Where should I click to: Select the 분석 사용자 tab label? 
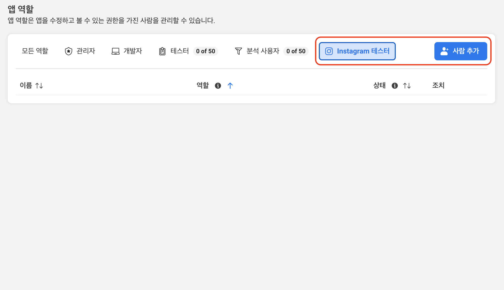tap(263, 51)
